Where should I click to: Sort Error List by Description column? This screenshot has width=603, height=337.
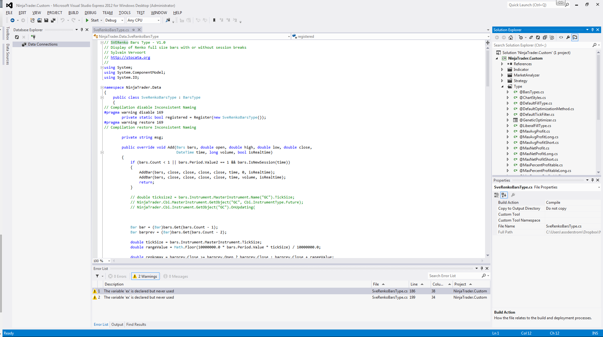(237, 284)
